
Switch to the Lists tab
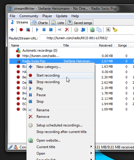tap(58, 23)
